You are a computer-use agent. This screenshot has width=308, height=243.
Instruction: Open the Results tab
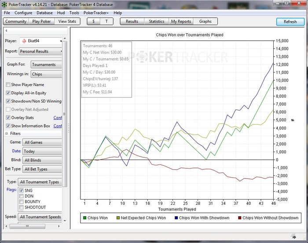[132, 21]
